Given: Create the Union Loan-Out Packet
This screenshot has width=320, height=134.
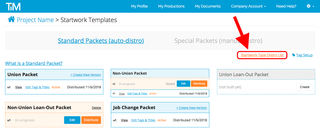Looking at the screenshot, I should click(x=305, y=87).
